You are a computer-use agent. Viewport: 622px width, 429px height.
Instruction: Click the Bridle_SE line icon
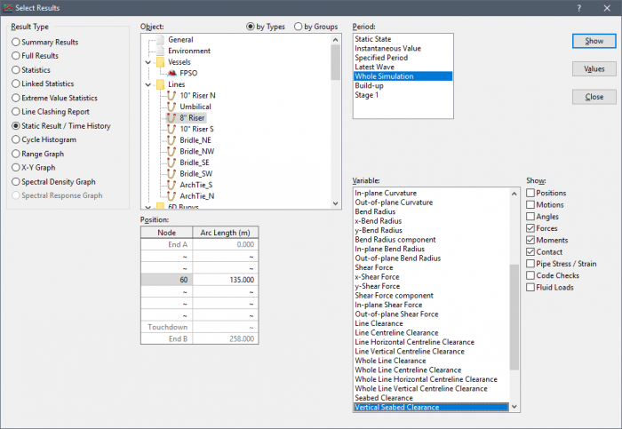pyautogui.click(x=171, y=163)
